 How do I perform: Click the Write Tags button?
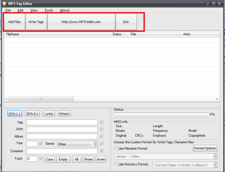tap(36, 22)
